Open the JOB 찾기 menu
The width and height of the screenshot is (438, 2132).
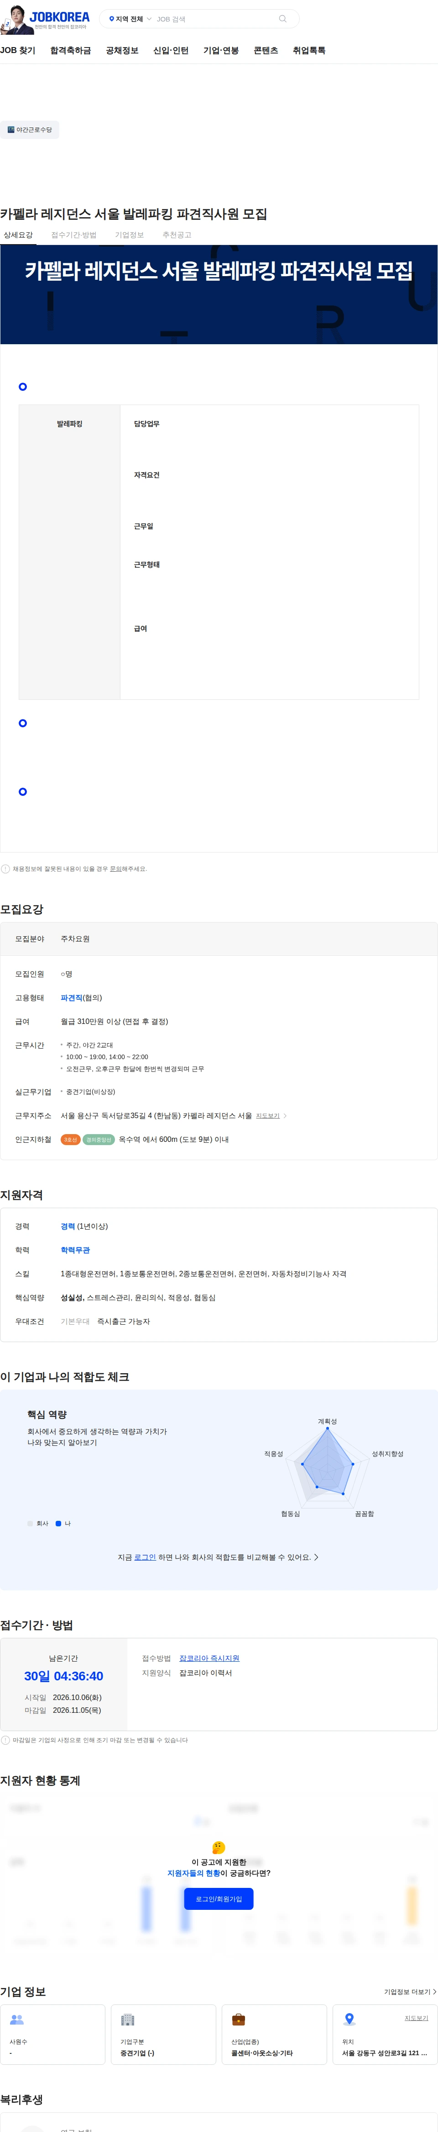[17, 50]
